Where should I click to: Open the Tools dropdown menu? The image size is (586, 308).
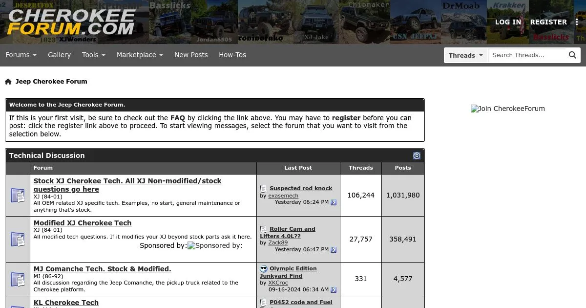(94, 55)
